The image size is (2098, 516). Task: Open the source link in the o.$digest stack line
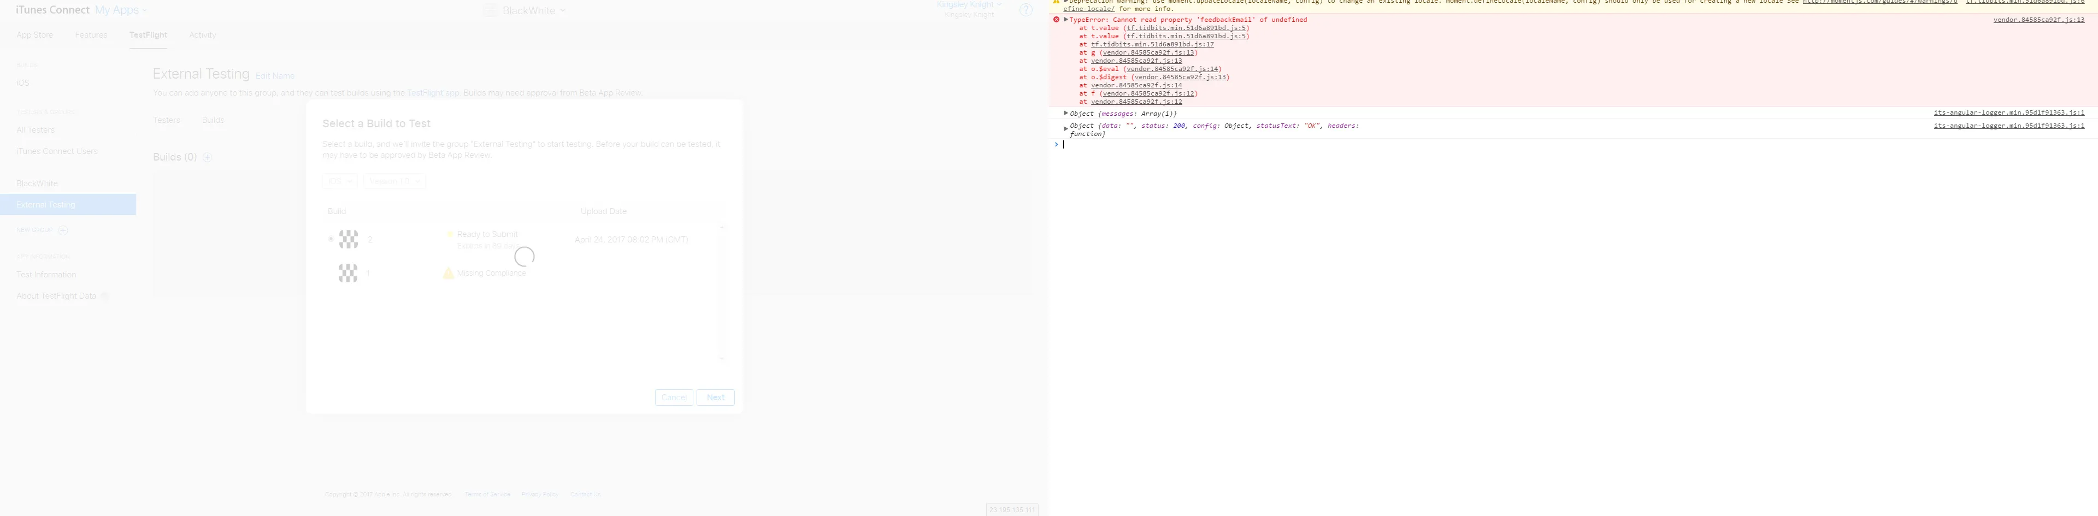click(x=1180, y=78)
